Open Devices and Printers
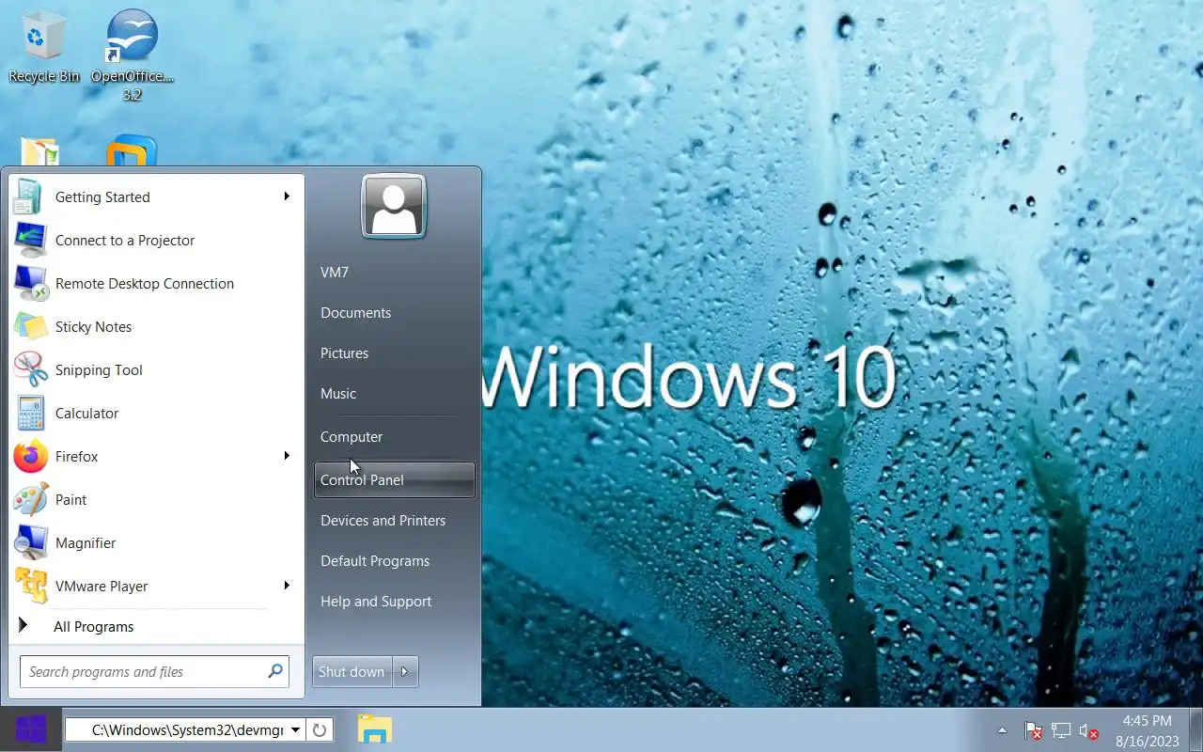Image resolution: width=1203 pixels, height=752 pixels. click(383, 520)
